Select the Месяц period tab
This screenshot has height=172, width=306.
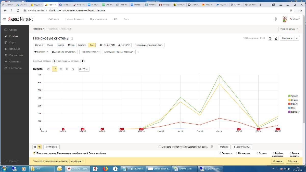click(x=71, y=45)
